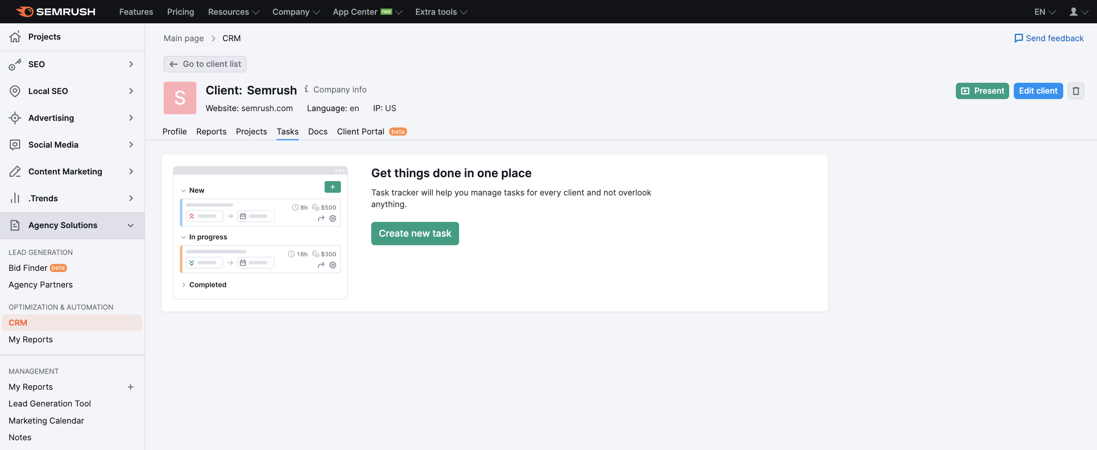Click the Social Media icon

15,145
